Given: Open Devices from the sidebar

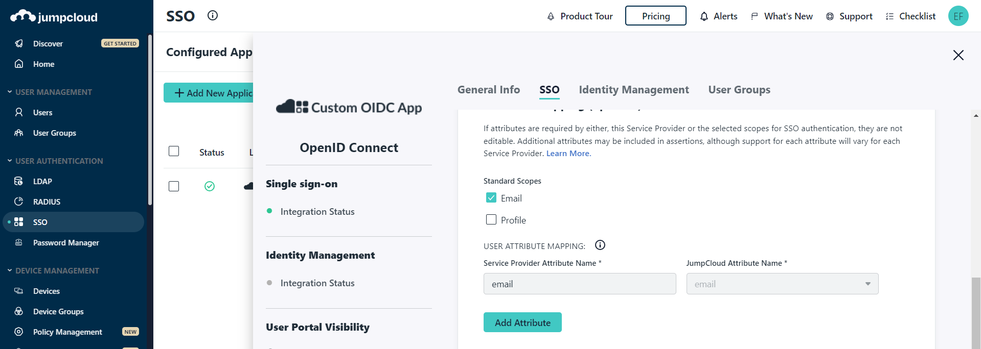Looking at the screenshot, I should click(x=46, y=291).
